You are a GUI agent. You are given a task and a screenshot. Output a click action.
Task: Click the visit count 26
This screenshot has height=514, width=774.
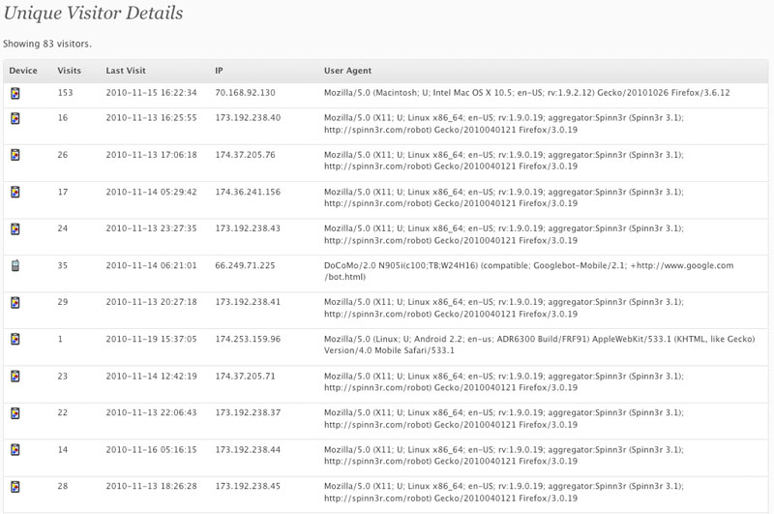63,155
